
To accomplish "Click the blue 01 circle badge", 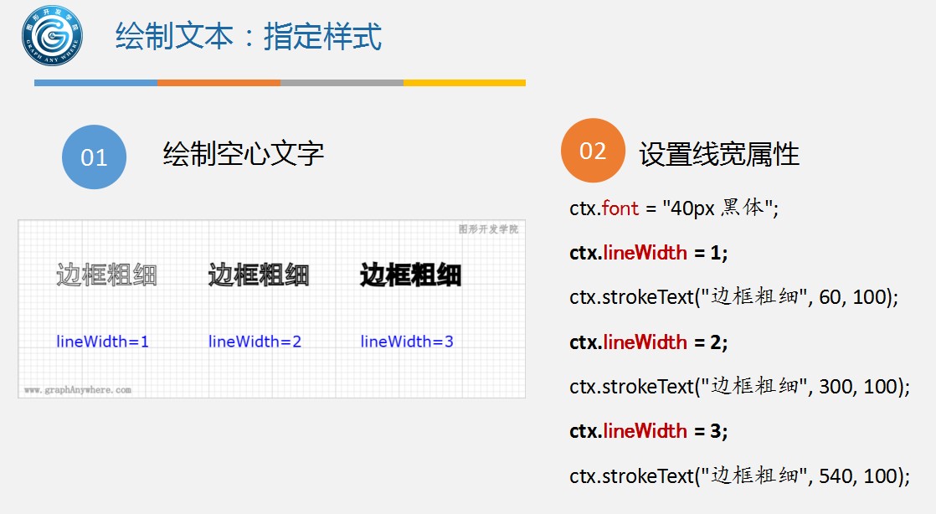I will click(x=95, y=157).
